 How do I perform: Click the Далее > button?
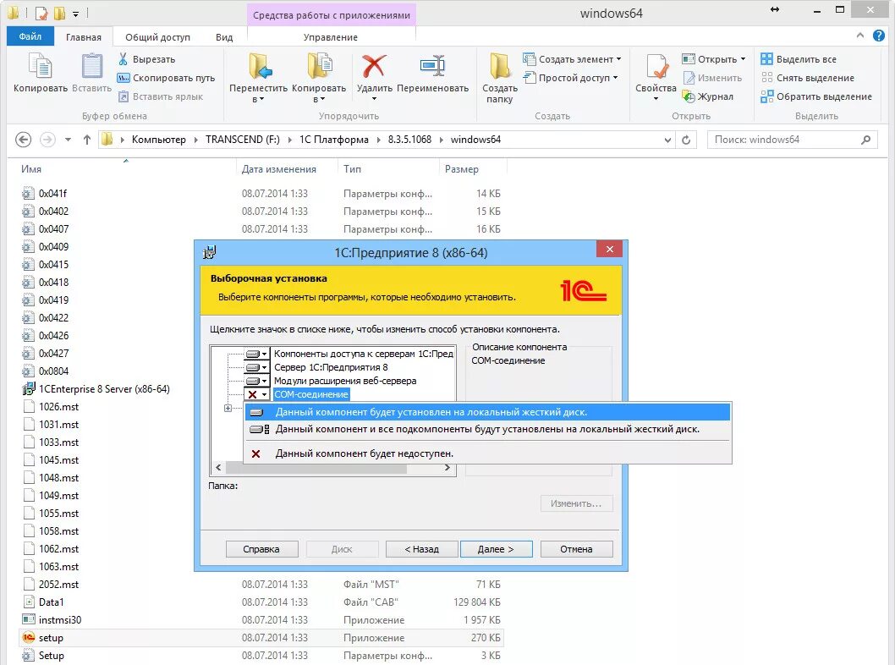(496, 549)
